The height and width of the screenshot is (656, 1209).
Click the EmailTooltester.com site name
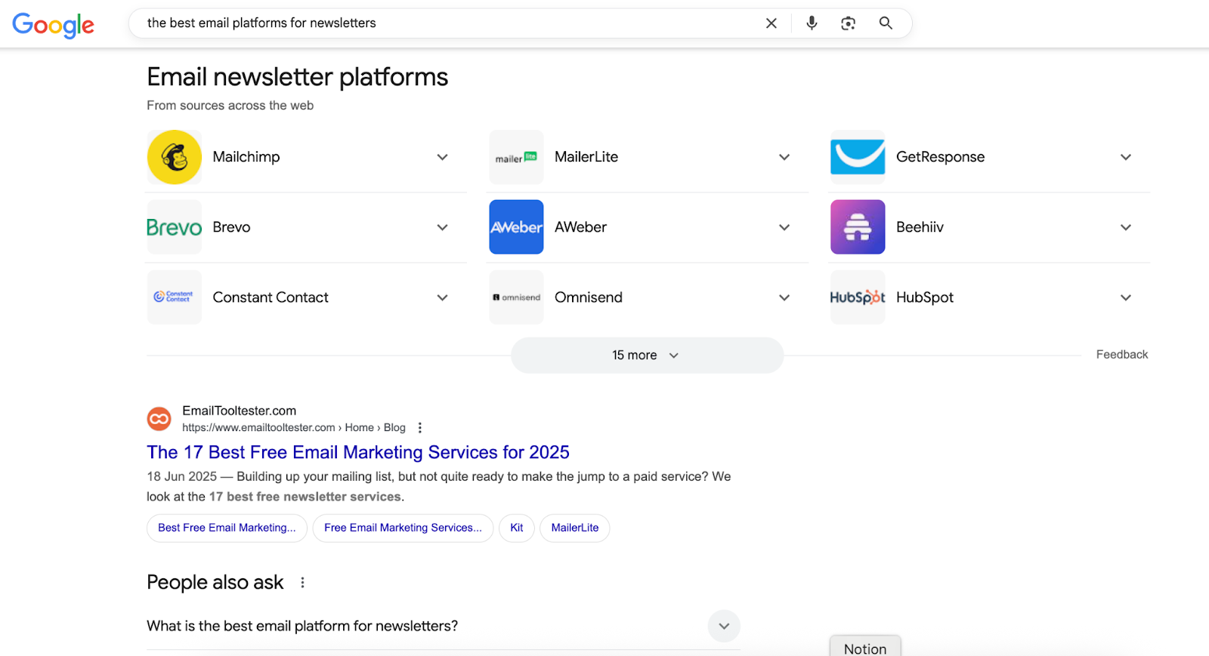tap(239, 411)
